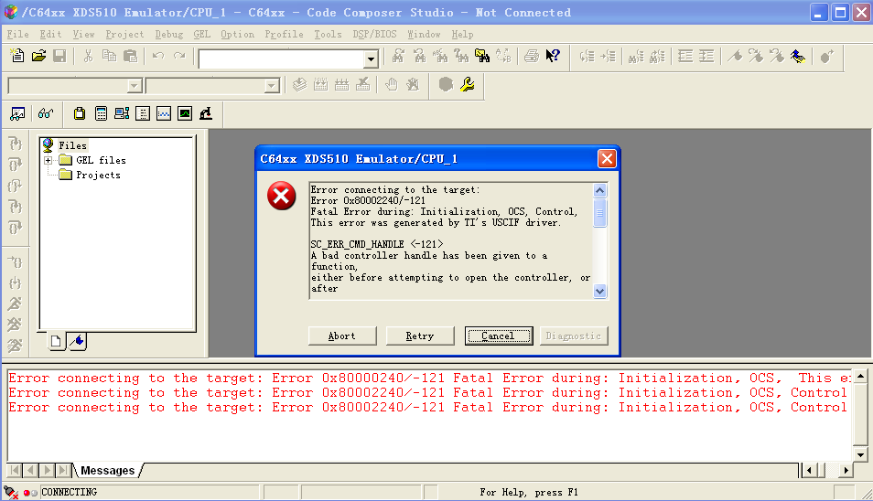
Task: Click the Undo arrow icon
Action: coord(158,56)
